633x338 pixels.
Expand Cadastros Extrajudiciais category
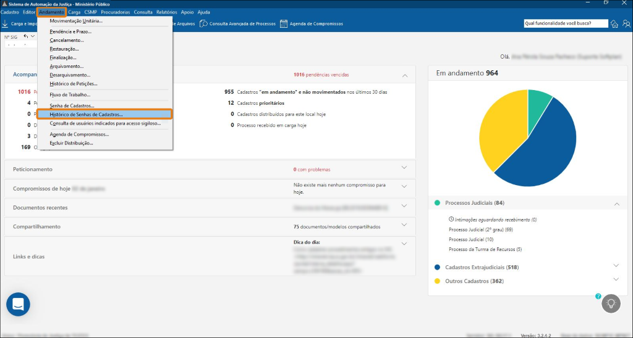click(616, 265)
